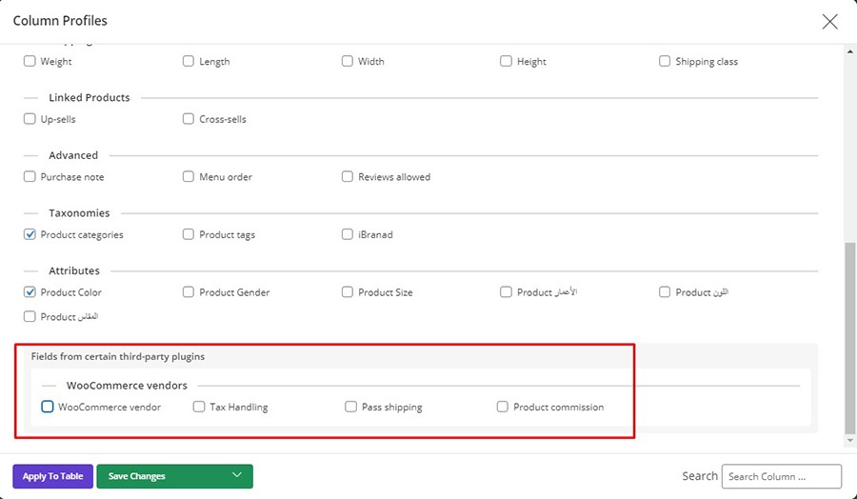Tick the Shipping class checkbox

coord(665,61)
